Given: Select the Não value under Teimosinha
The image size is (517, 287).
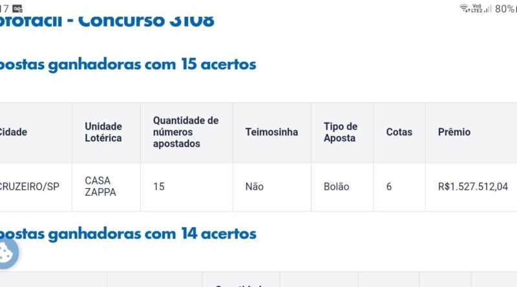Looking at the screenshot, I should pyautogui.click(x=255, y=186).
